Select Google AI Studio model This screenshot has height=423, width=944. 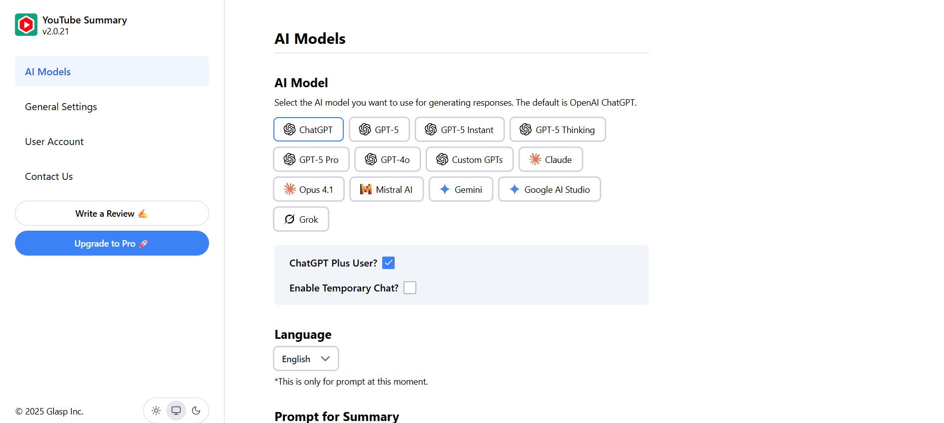pyautogui.click(x=549, y=189)
